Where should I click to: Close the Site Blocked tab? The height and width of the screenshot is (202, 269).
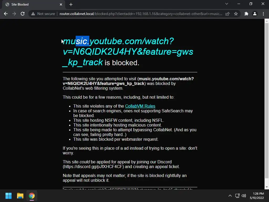61,4
